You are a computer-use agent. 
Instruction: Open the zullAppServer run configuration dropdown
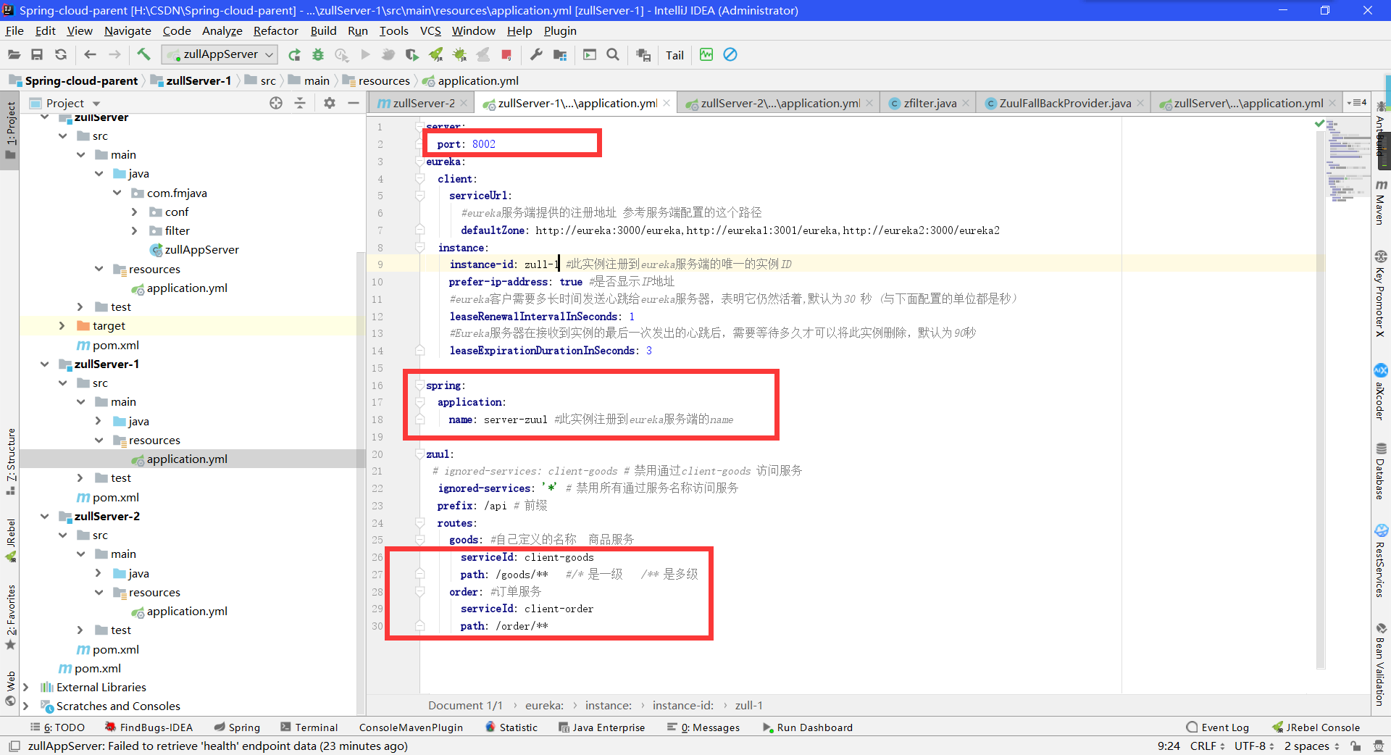(x=220, y=54)
